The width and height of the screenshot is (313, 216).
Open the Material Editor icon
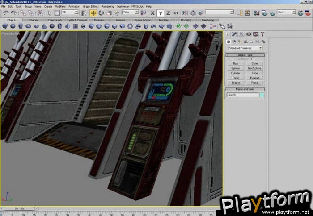pos(256,13)
